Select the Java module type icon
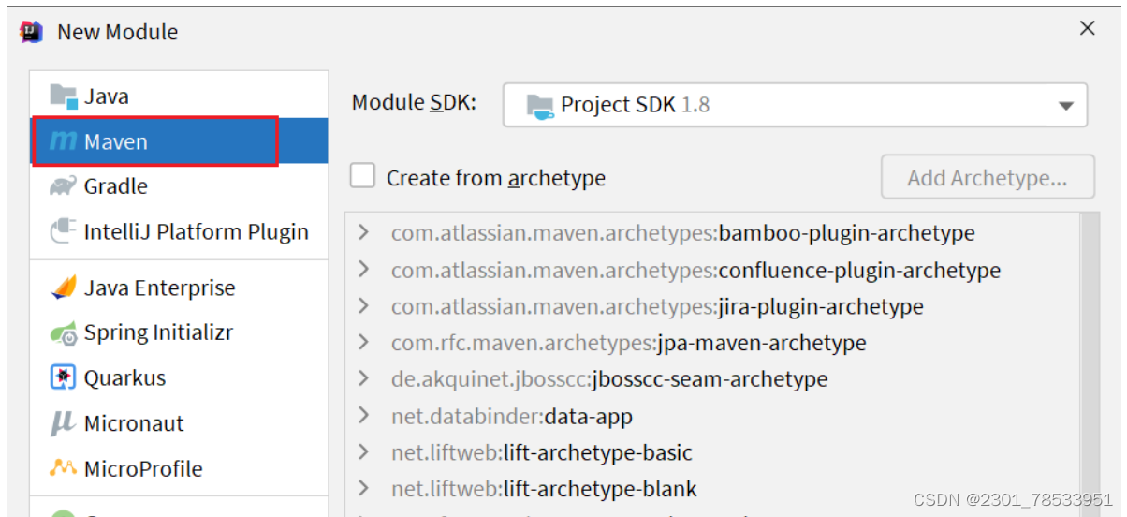Image resolution: width=1127 pixels, height=517 pixels. click(64, 96)
